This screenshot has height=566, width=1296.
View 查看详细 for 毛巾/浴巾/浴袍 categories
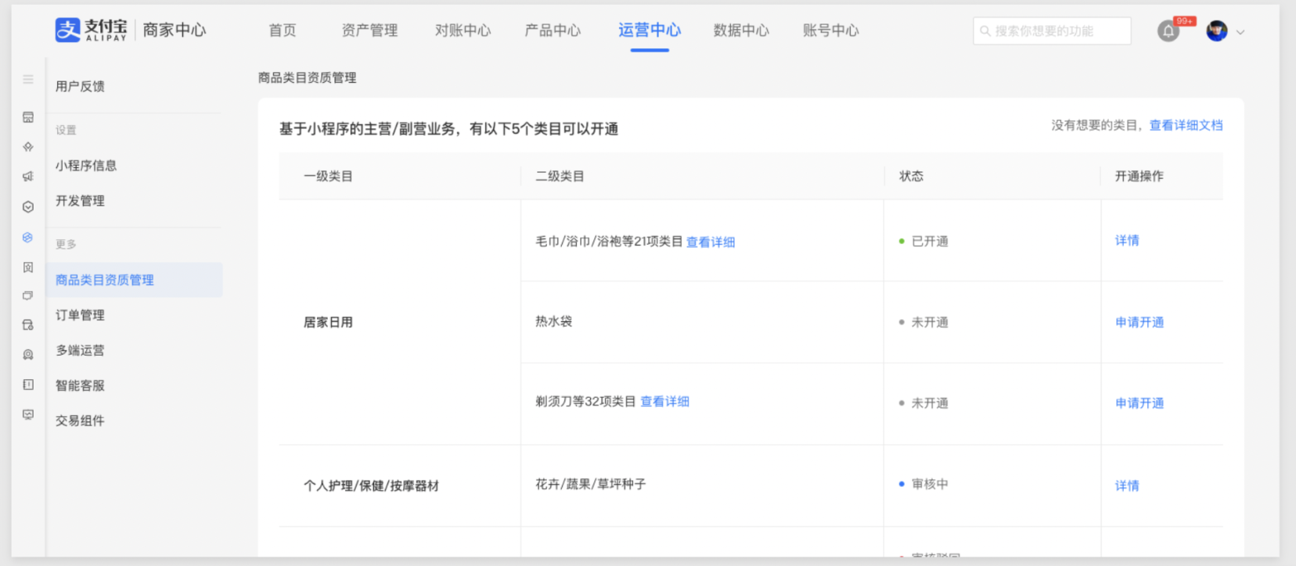tap(711, 242)
